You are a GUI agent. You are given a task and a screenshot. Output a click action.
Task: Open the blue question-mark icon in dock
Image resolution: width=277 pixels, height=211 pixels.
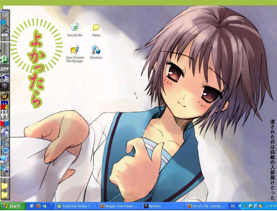5,78
